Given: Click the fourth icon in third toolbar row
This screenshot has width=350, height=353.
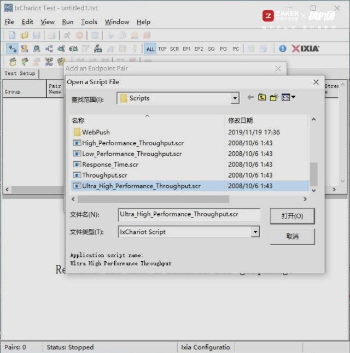Looking at the screenshot, I should pos(49,61).
